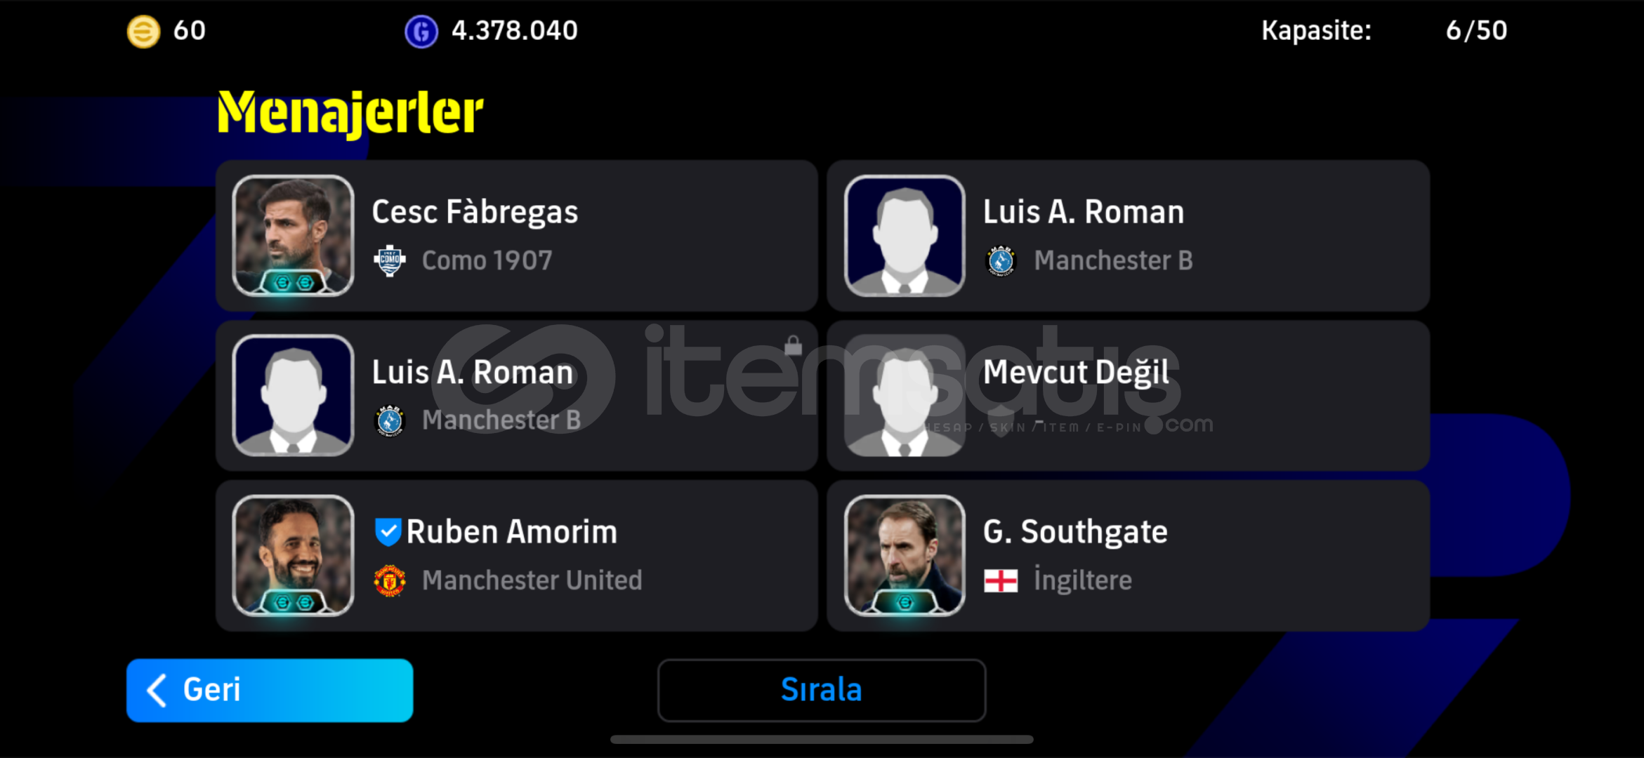Open the Sırala sort options

822,690
